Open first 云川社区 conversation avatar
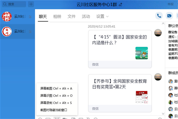178x119 pixels. 7,16
